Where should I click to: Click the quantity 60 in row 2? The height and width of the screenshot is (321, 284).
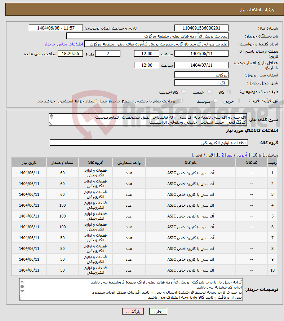click(x=62, y=184)
